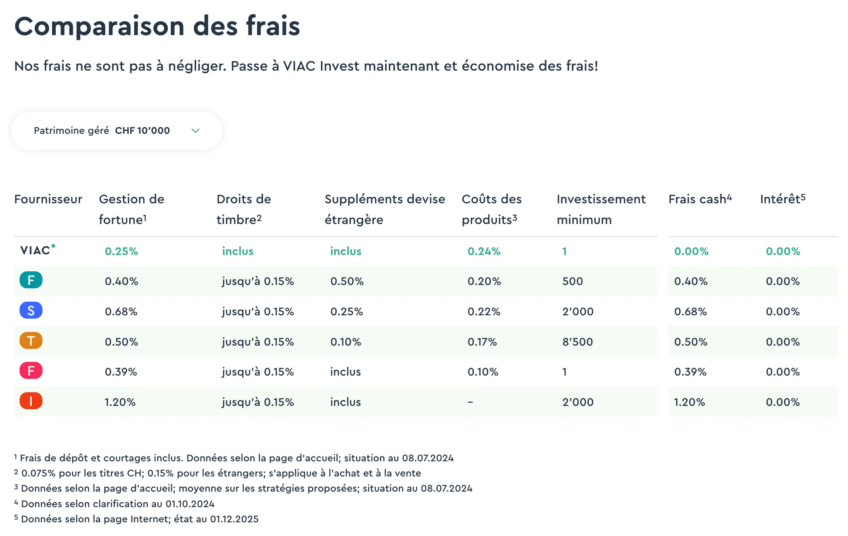Click the chevron of the asset amount selector
This screenshot has height=536, width=848.
coord(196,130)
